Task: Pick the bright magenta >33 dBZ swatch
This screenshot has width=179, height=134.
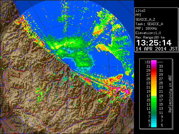Action: pyautogui.click(x=154, y=62)
